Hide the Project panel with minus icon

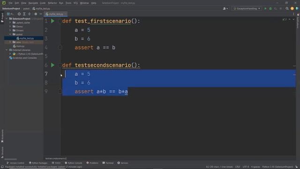pyautogui.click(x=41, y=14)
